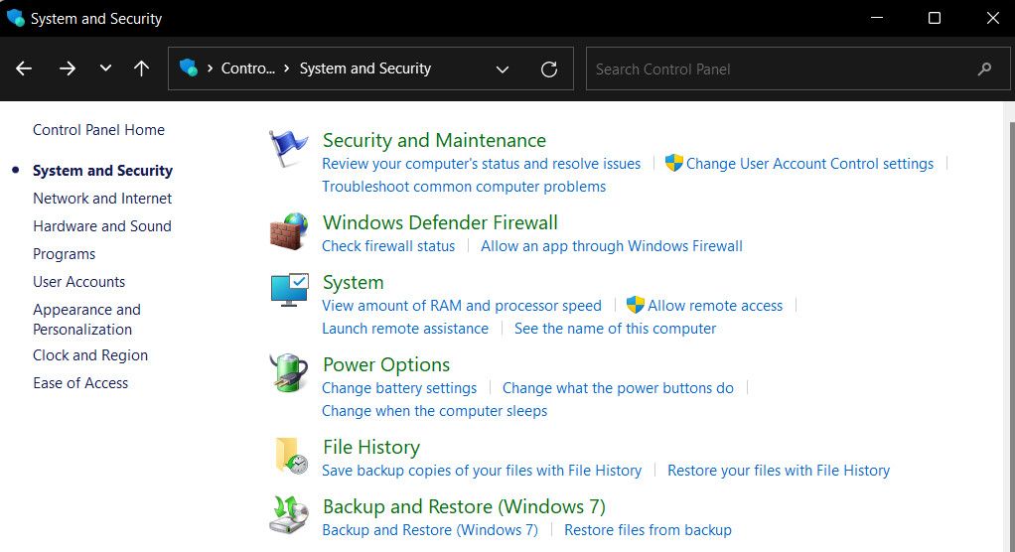Open the Windows Defender Firewall heading

click(440, 222)
